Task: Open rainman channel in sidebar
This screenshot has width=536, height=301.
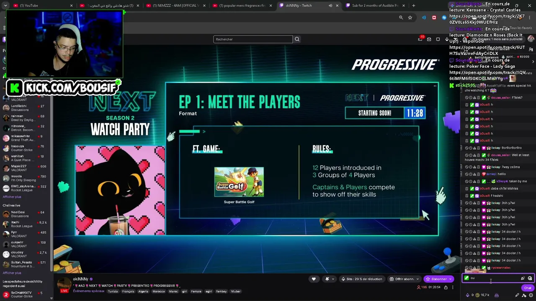Action: coord(25,118)
